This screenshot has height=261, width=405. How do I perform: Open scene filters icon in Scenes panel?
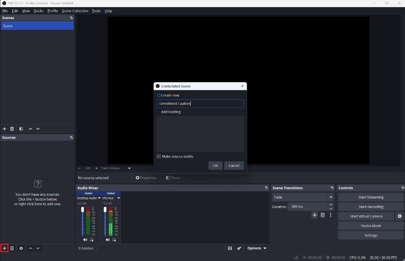pos(21,129)
